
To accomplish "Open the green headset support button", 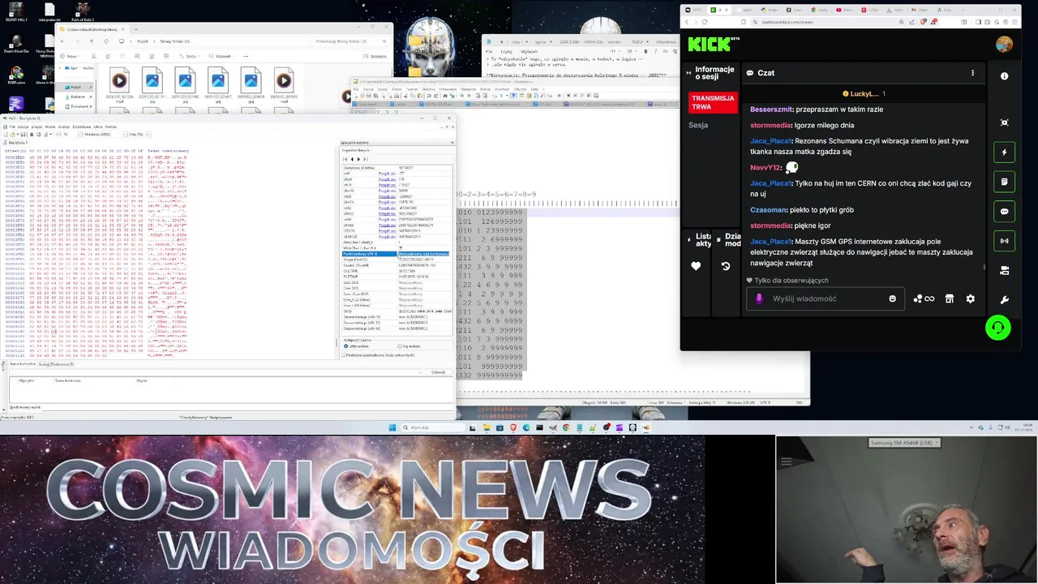I will [x=997, y=328].
